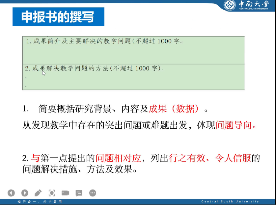The height and width of the screenshot is (205, 276).
Task: Go to the previous slide using back arrow
Action: click(11, 193)
